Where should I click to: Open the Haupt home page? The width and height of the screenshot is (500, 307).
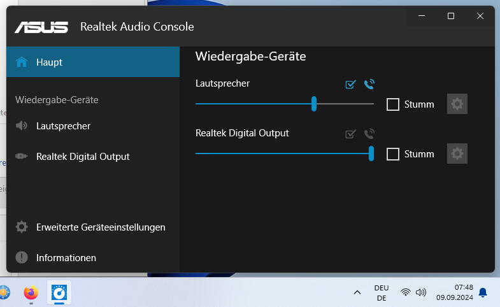tap(93, 62)
